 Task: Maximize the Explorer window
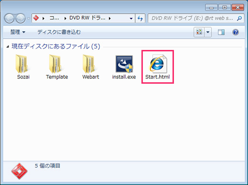pyautogui.click(x=225, y=8)
